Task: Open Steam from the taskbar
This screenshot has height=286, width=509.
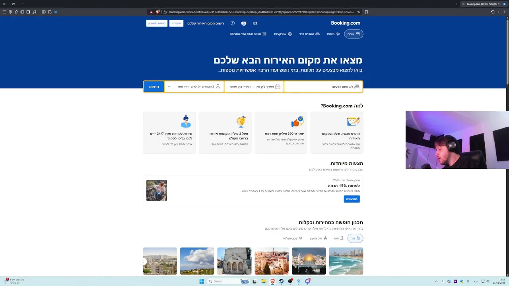Action: (x=281, y=281)
